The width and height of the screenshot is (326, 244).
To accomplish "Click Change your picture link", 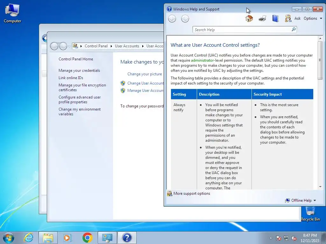I will tap(145, 74).
